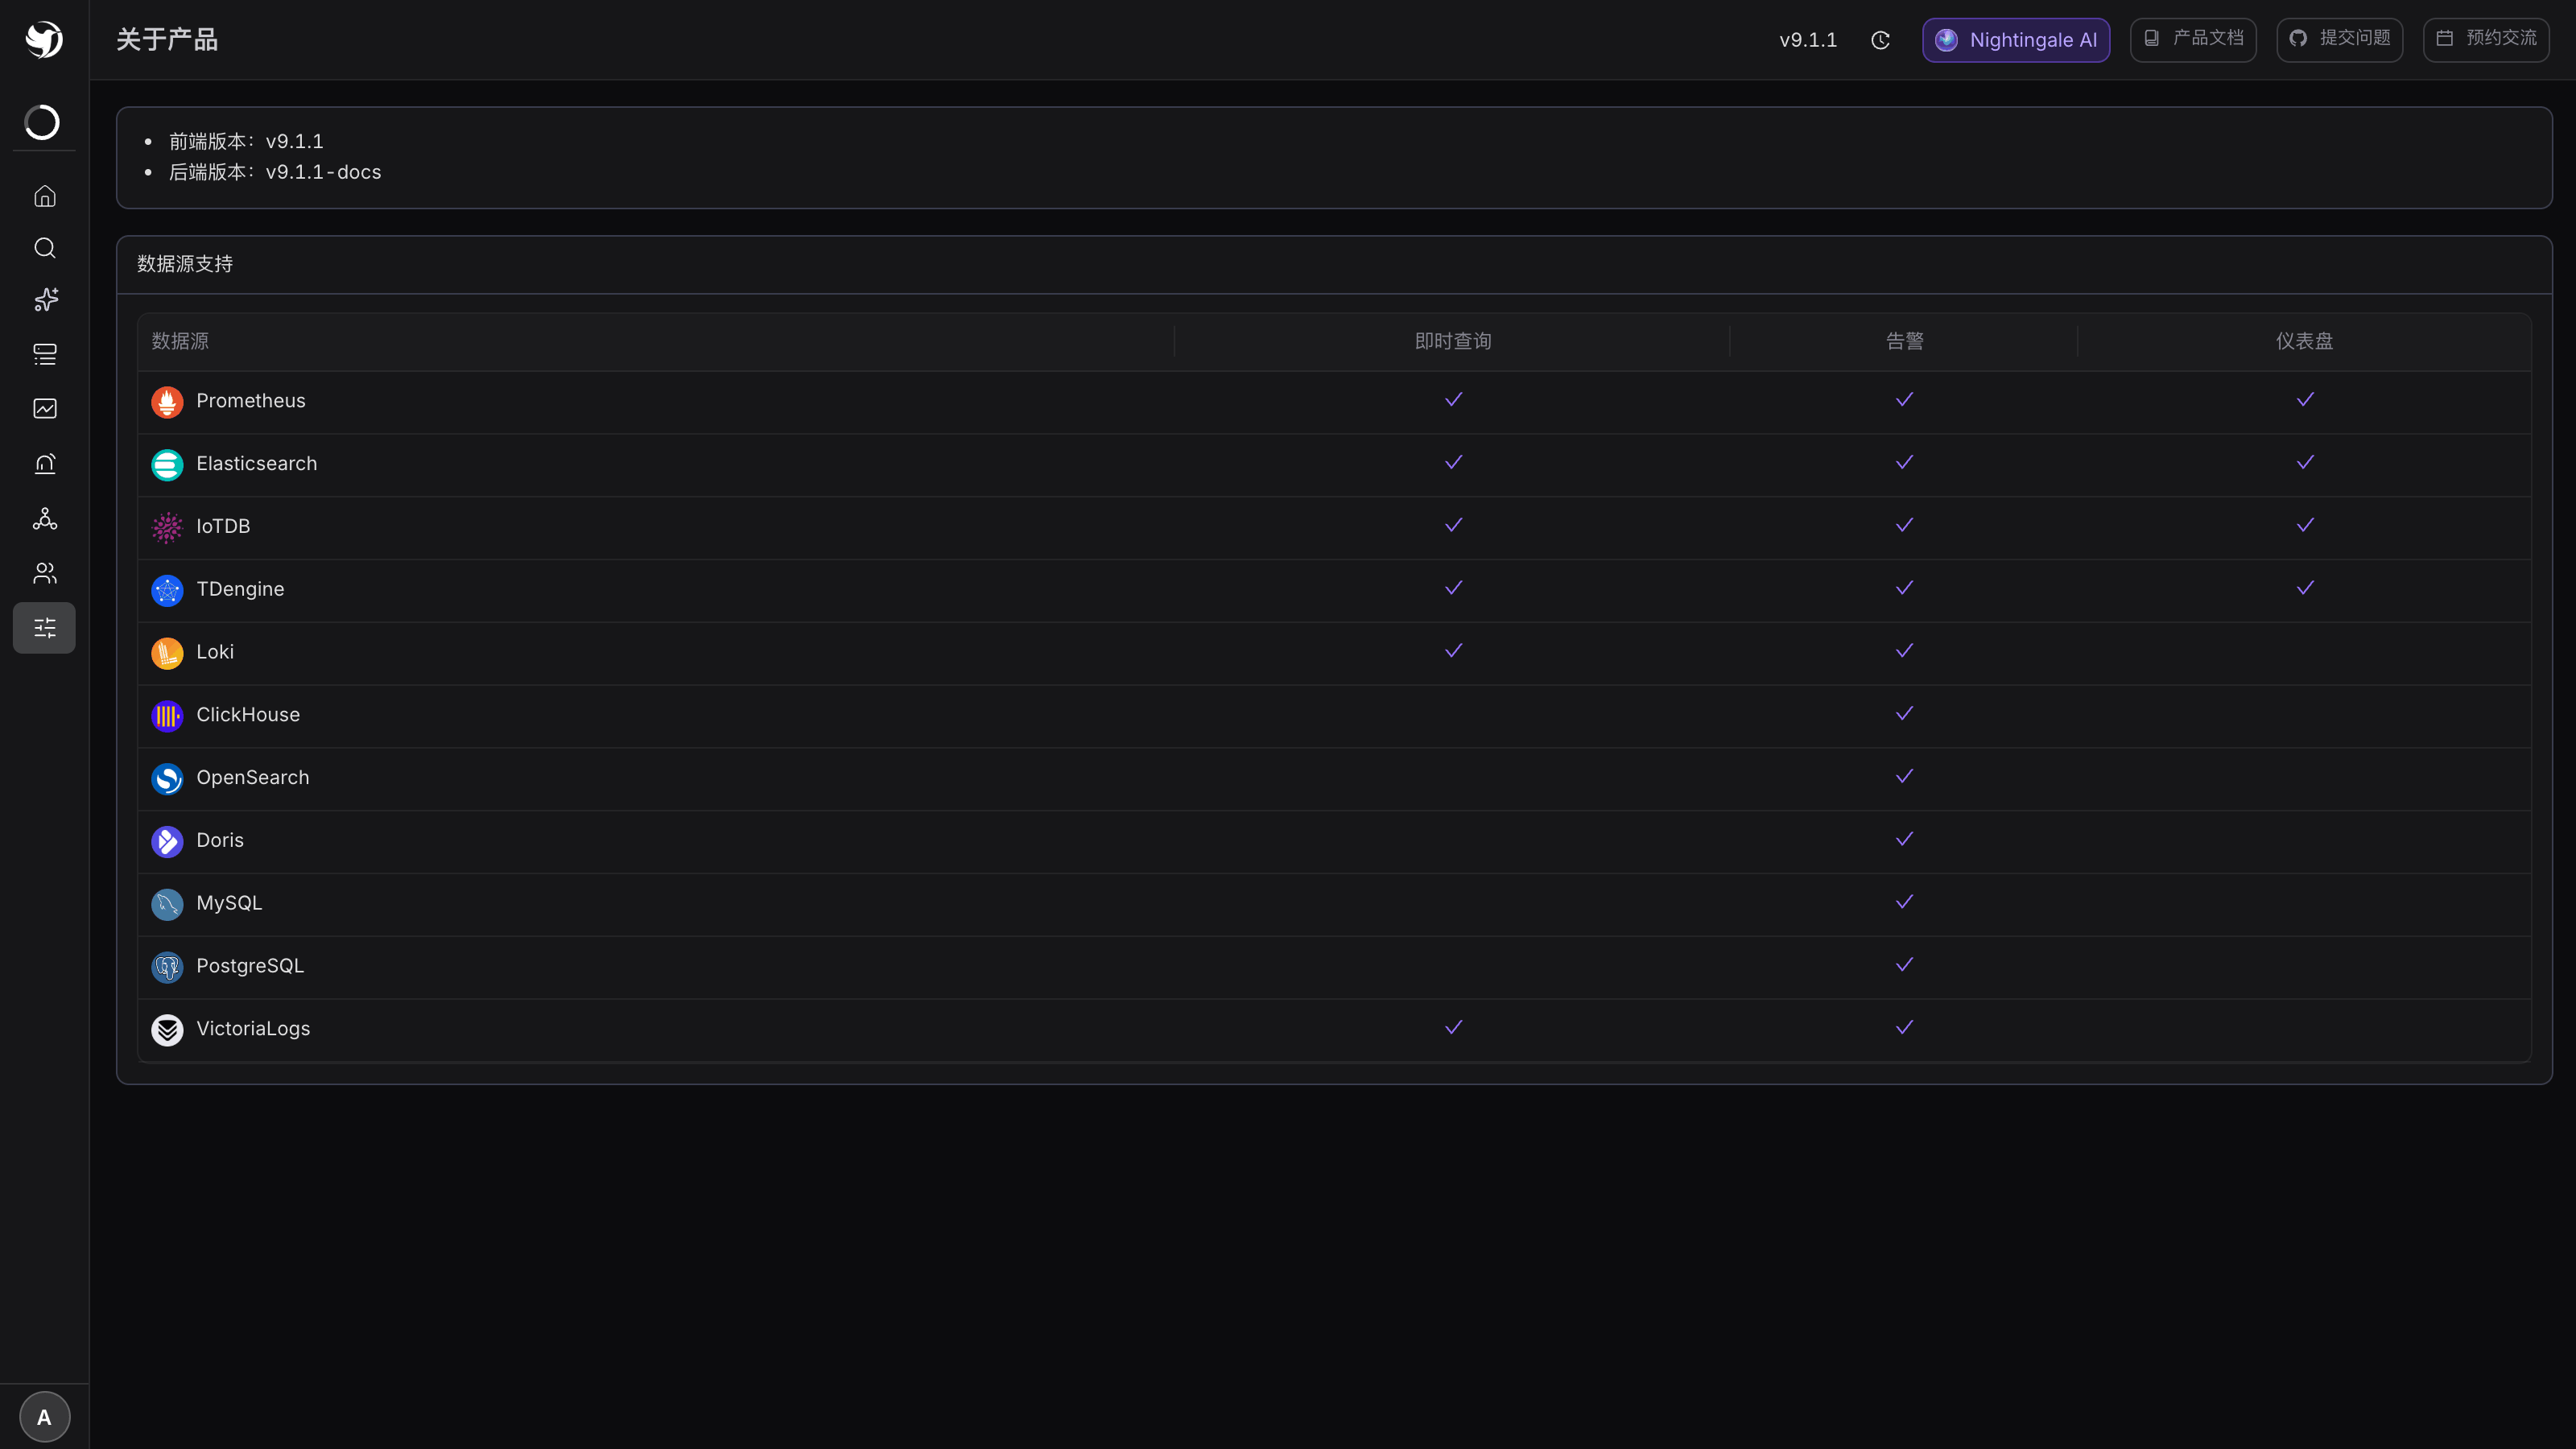Open the user avatar A

click(x=44, y=1417)
